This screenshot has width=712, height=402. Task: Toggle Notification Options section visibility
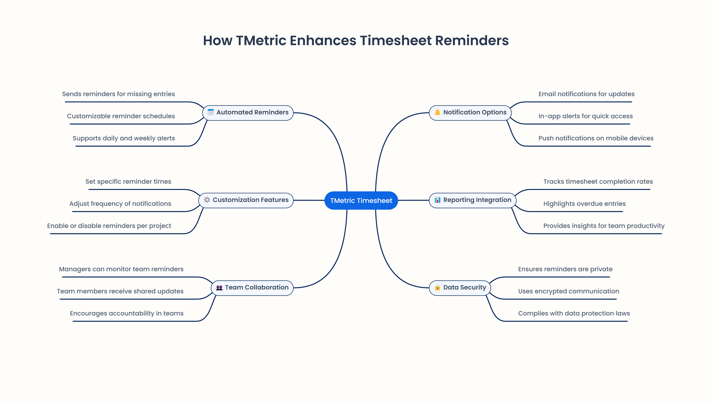pos(470,112)
